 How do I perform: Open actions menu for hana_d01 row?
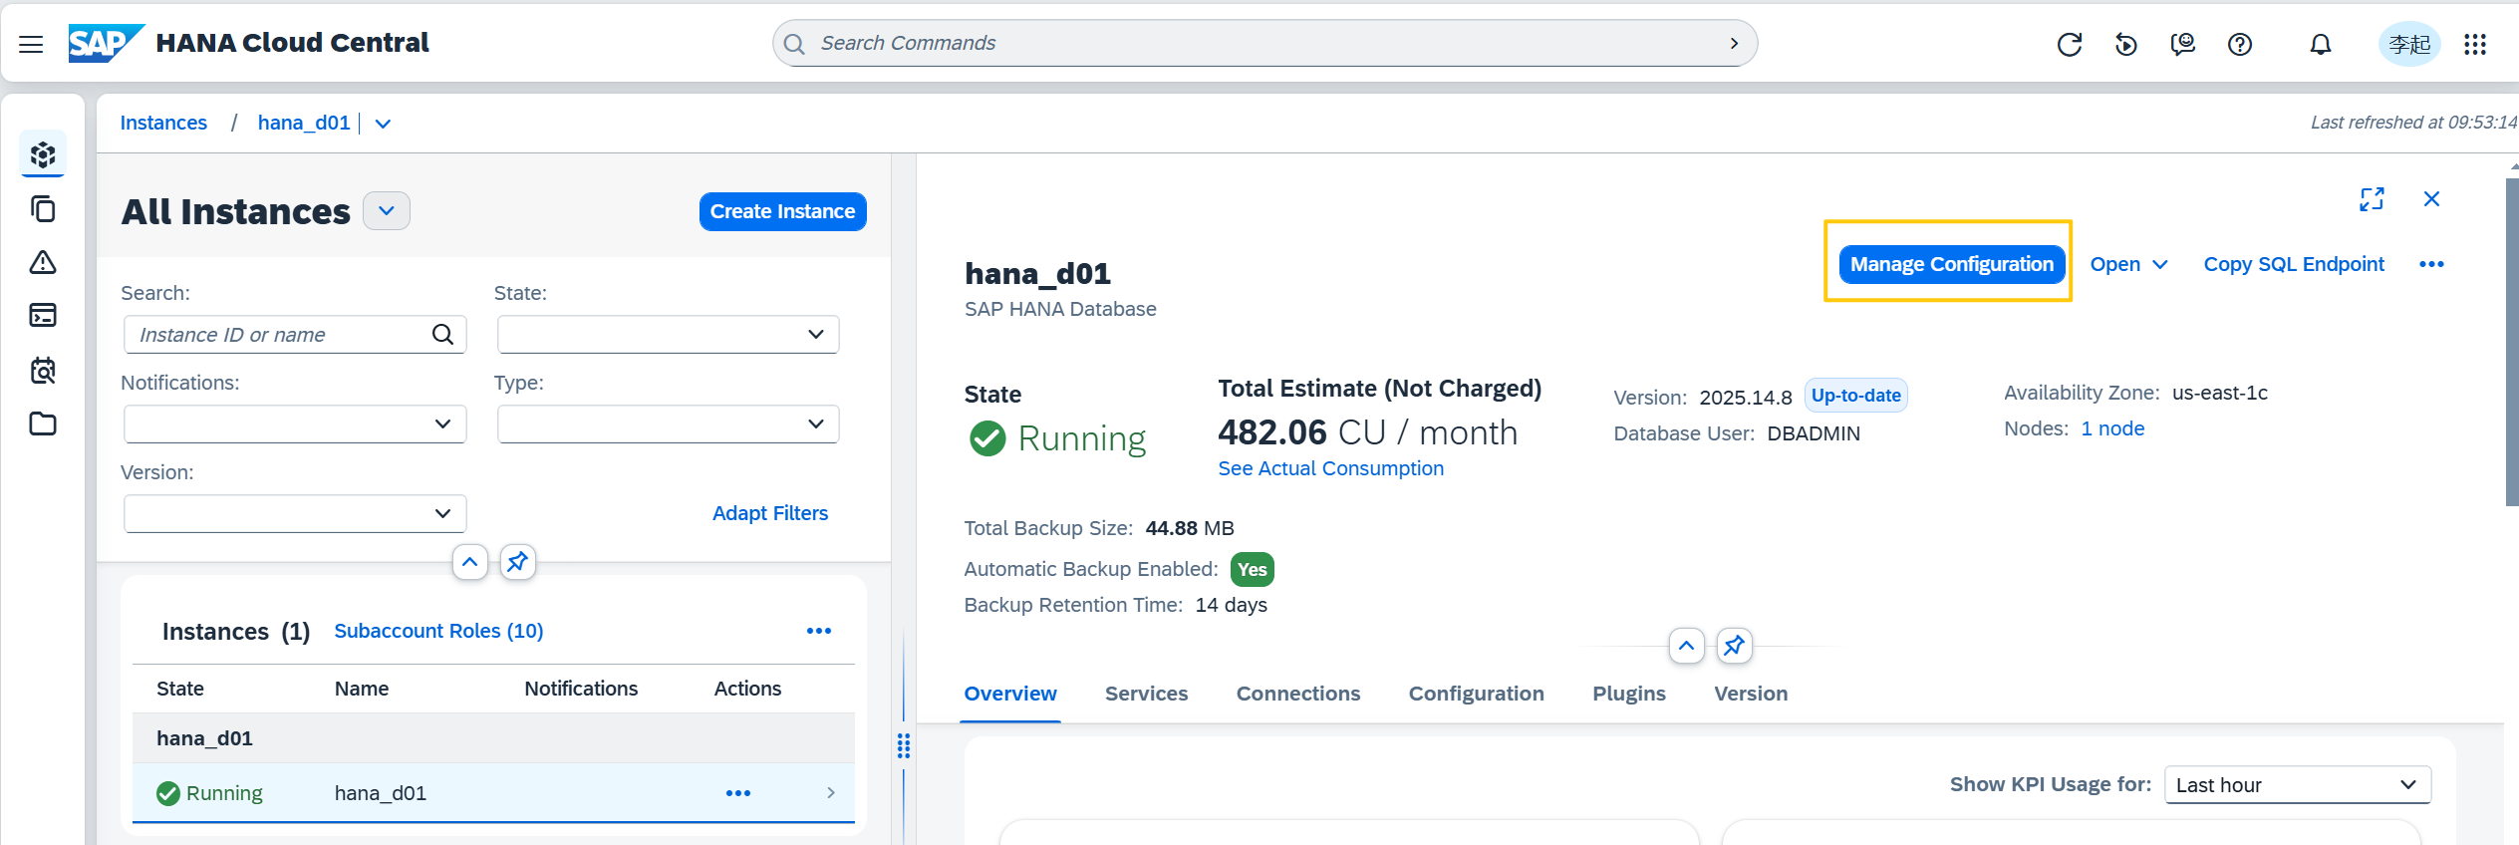[x=738, y=793]
